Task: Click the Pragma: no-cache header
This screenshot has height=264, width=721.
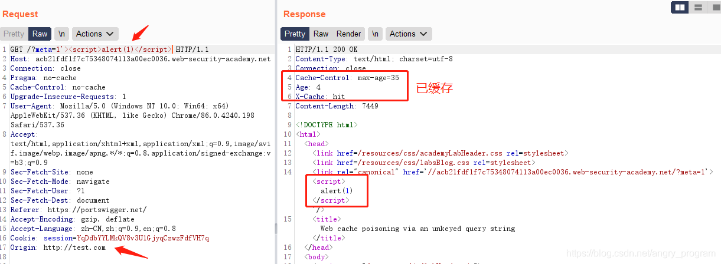Action: (x=43, y=78)
